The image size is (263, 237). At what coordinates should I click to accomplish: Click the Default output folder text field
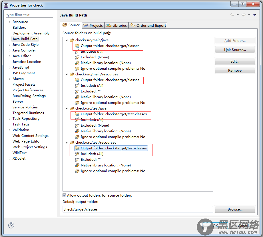tap(138, 209)
